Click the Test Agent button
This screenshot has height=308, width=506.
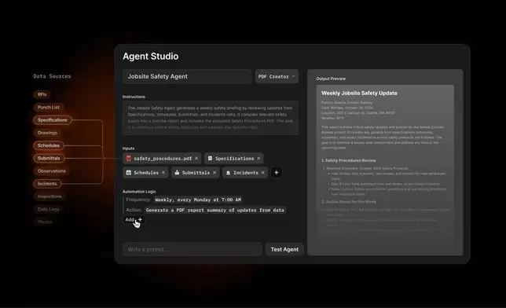pos(284,249)
